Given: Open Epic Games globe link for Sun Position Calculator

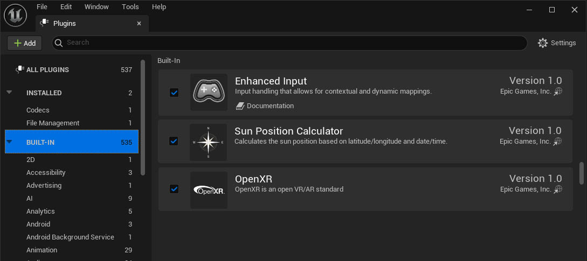Looking at the screenshot, I should [x=557, y=142].
